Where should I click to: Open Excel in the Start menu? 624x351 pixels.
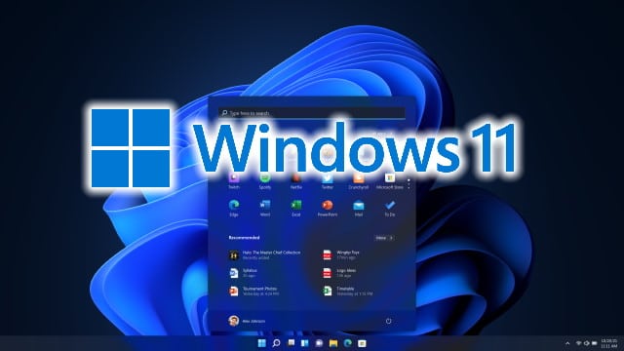point(296,208)
